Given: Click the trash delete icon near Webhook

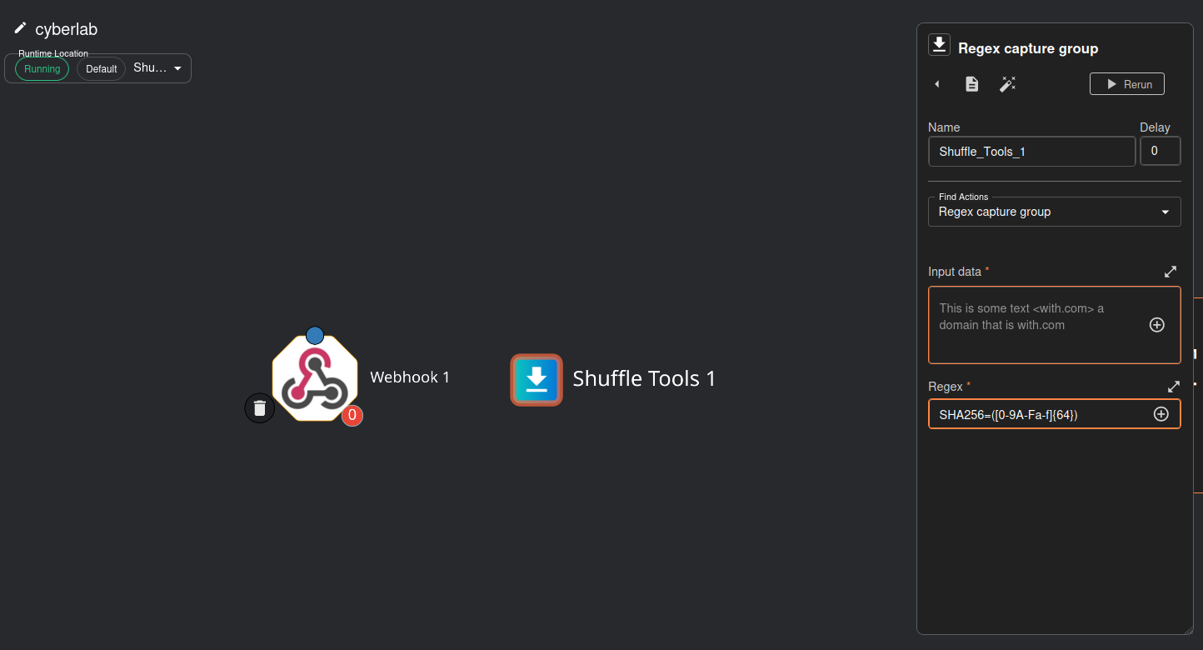Looking at the screenshot, I should [259, 407].
